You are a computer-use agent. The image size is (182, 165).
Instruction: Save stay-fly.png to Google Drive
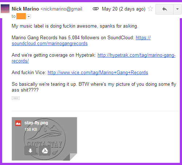pos(45,150)
